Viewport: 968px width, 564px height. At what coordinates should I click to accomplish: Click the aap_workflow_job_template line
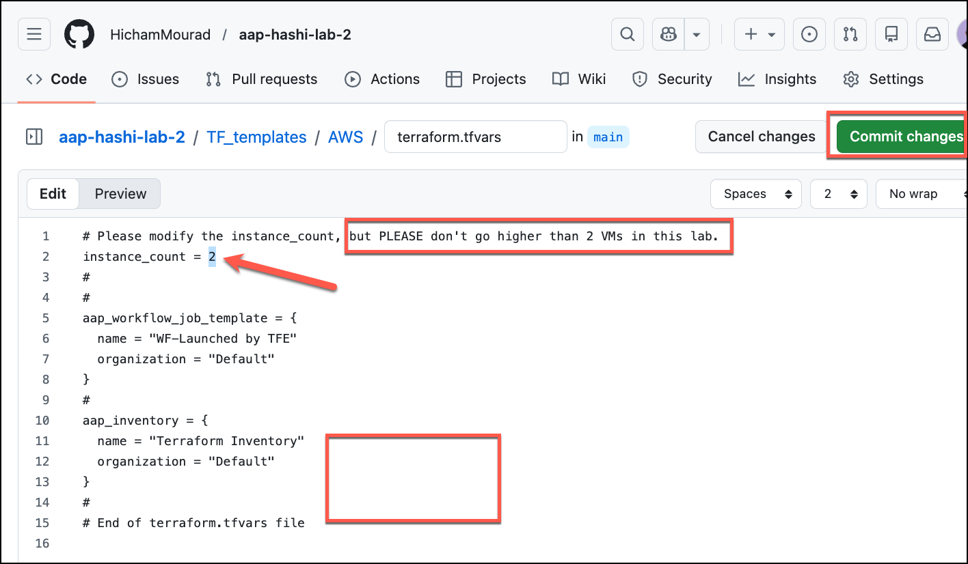click(190, 318)
